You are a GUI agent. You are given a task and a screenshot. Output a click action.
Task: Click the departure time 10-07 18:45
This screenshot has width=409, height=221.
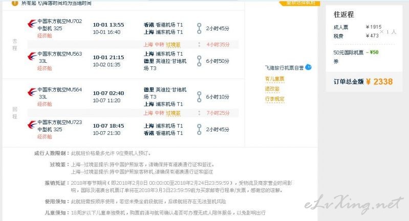(x=109, y=126)
